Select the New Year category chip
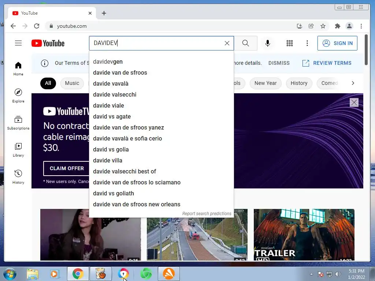 point(266,83)
